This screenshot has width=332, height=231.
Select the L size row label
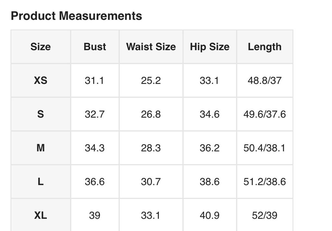(41, 181)
